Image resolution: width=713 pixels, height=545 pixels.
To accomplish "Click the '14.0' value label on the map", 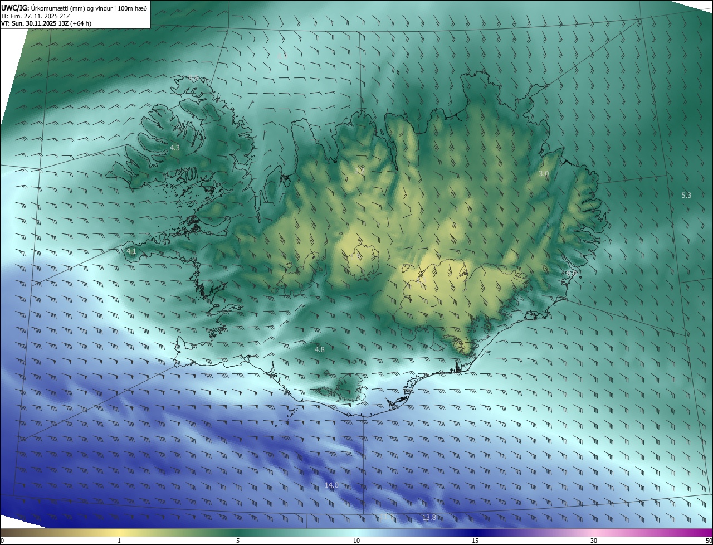I will 331,485.
